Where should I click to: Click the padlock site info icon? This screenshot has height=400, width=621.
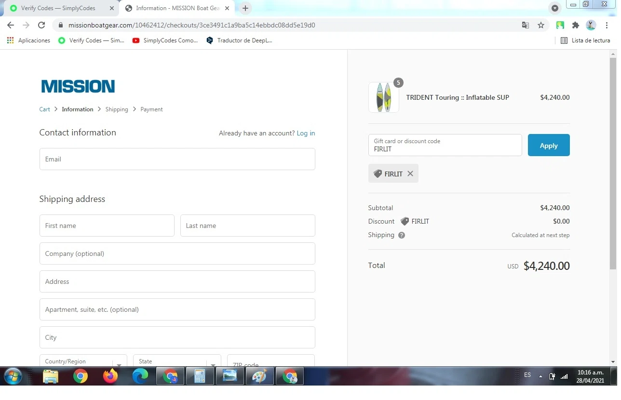click(60, 25)
